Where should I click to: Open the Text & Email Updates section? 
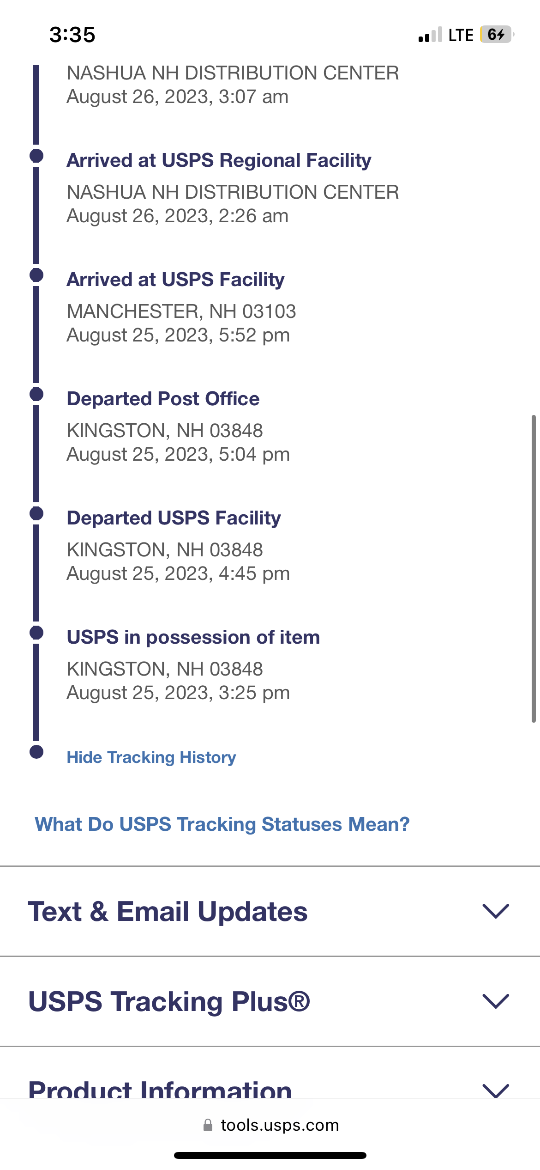pyautogui.click(x=270, y=911)
